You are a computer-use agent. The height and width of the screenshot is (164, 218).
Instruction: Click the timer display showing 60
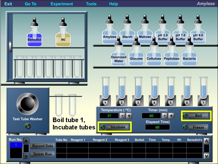point(151,116)
